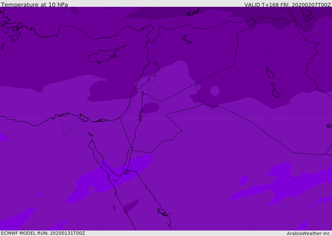Click the 'ECMWF MODEL RUN: 20200131T00Z' text

tap(43, 233)
